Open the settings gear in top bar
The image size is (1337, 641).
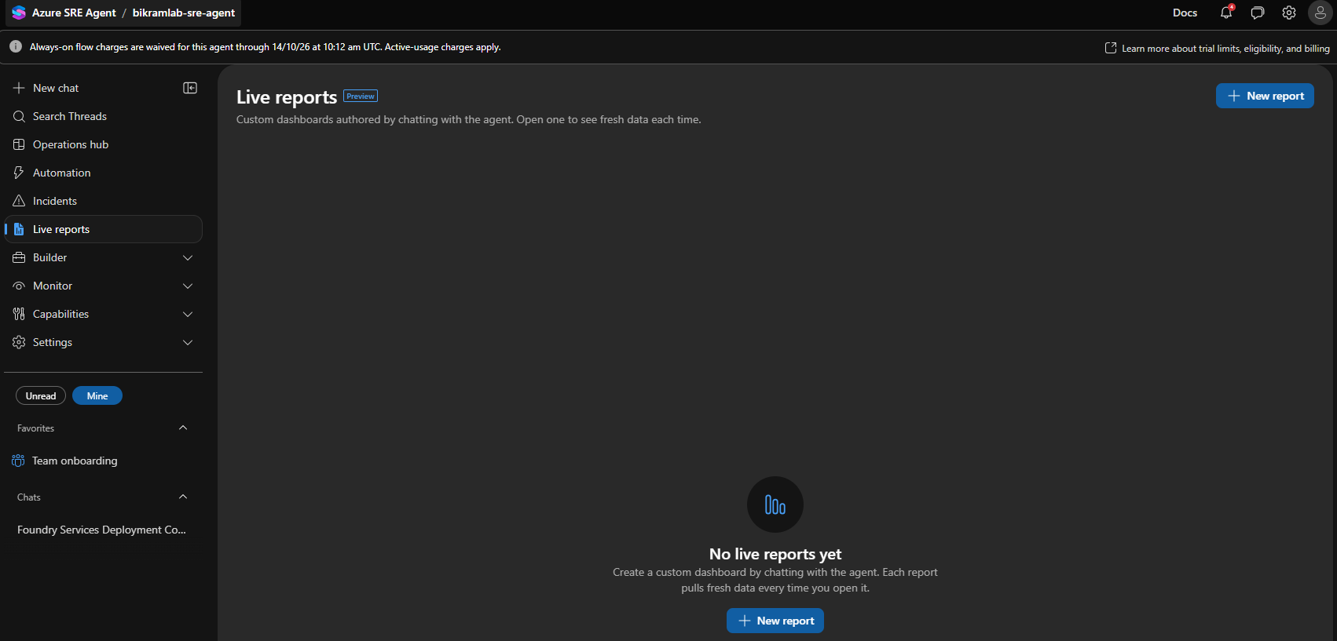click(1289, 13)
